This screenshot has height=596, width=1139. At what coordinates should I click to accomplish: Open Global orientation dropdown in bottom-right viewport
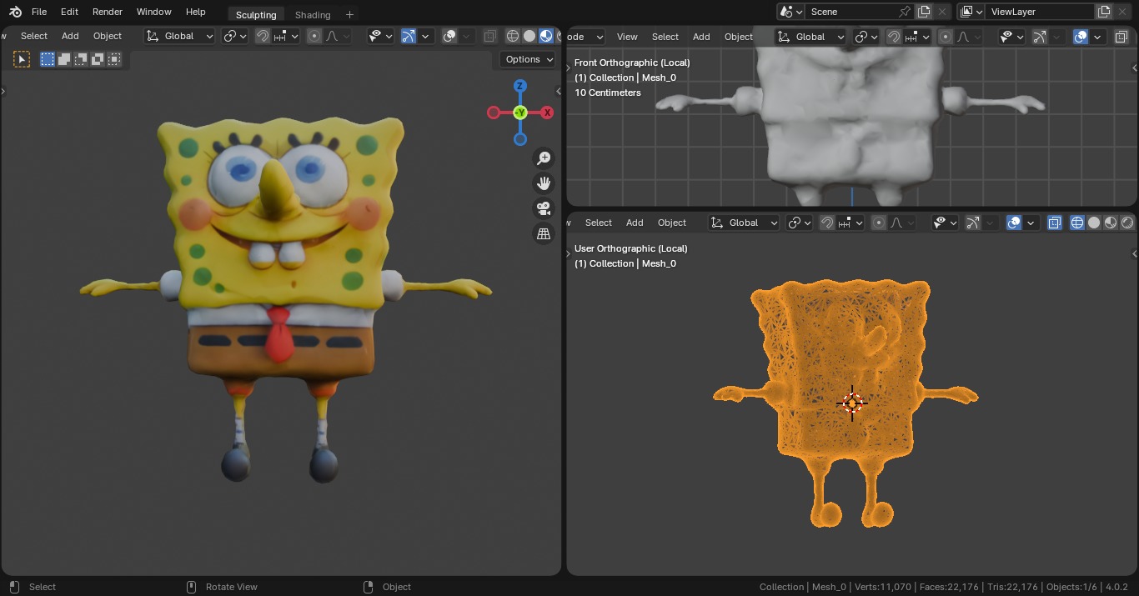(x=744, y=223)
